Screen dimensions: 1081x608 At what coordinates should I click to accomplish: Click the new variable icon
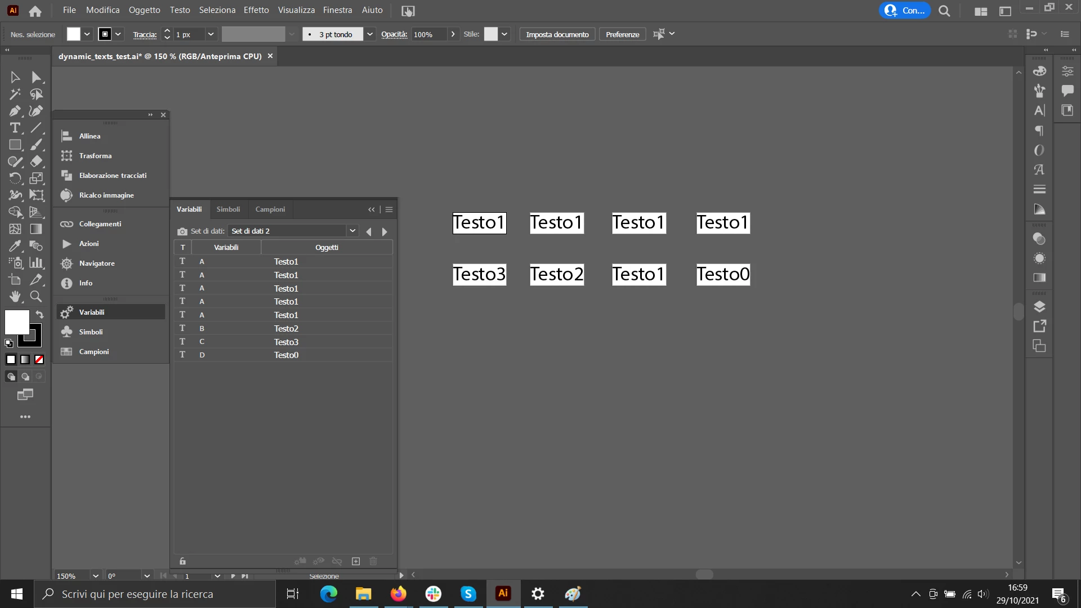(x=356, y=561)
